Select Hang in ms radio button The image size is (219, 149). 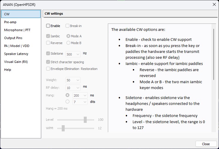[x=67, y=95]
